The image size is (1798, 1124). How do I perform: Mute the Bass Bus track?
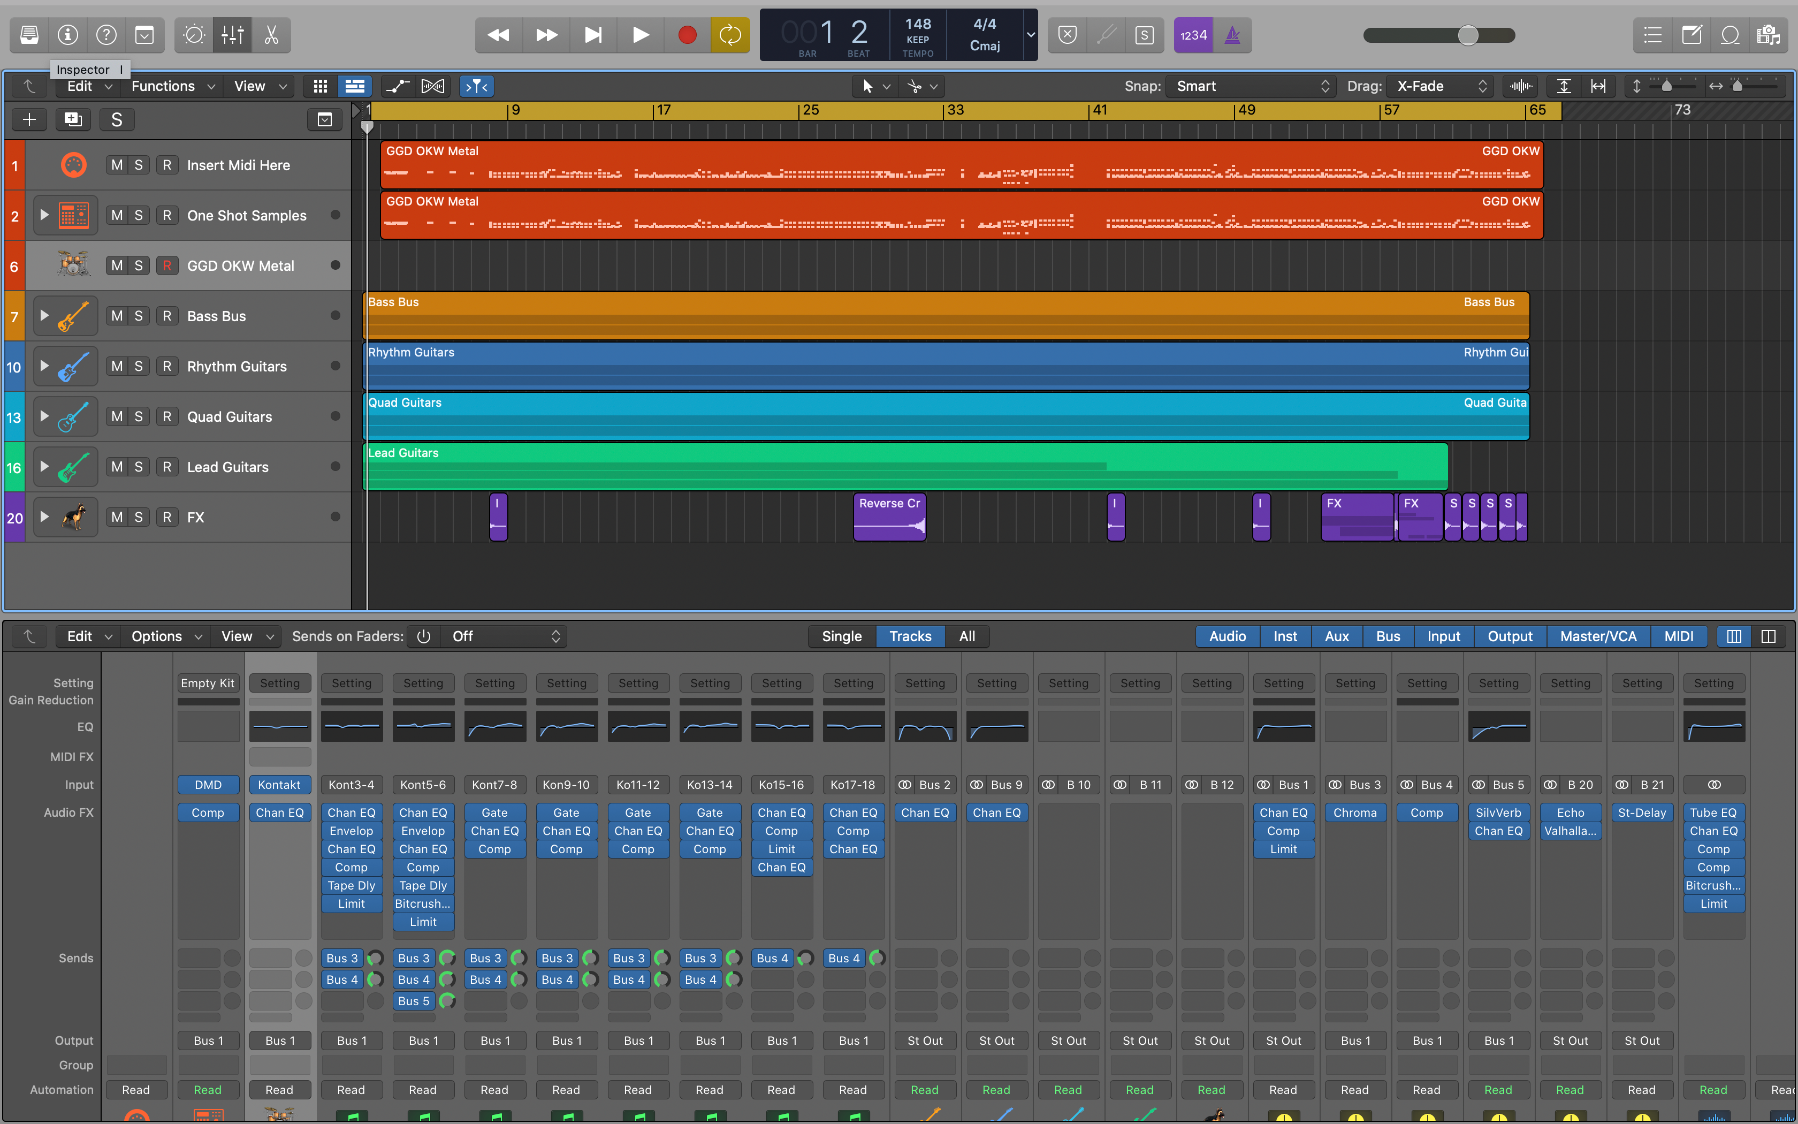pyautogui.click(x=117, y=316)
